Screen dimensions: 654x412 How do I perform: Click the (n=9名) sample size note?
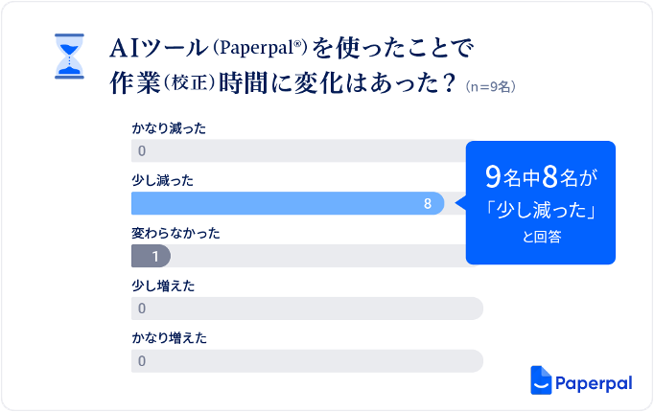coord(490,86)
